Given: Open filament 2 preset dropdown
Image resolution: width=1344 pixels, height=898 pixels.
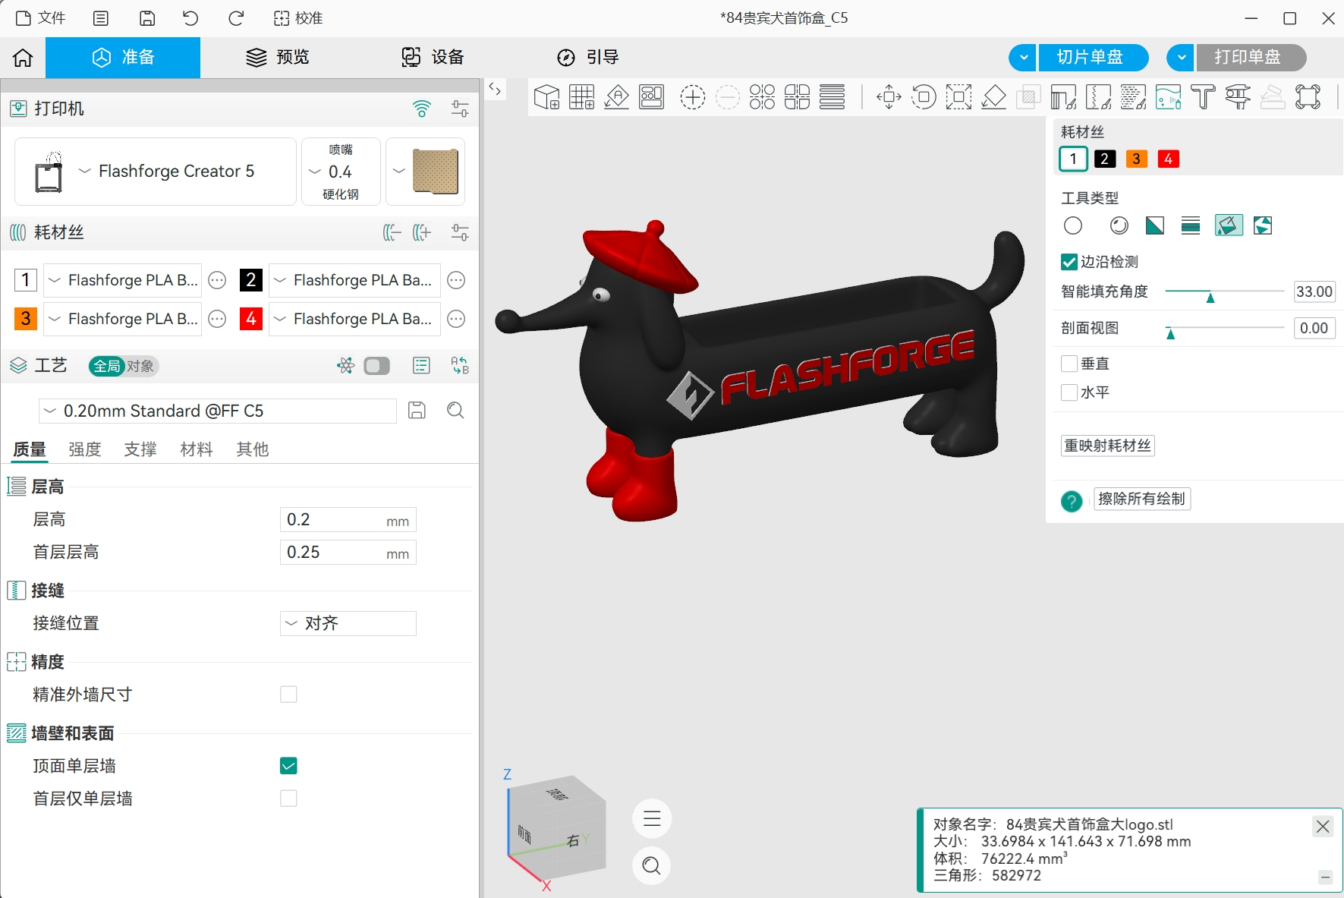Looking at the screenshot, I should (x=355, y=280).
